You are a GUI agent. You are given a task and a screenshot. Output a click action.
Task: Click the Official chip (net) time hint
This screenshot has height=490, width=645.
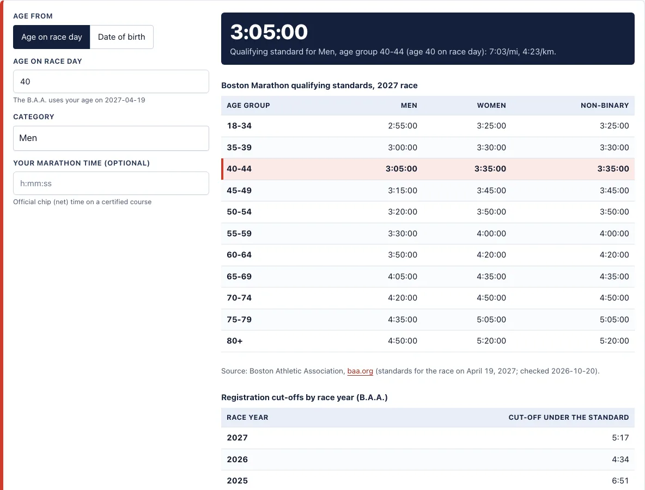[x=82, y=202]
